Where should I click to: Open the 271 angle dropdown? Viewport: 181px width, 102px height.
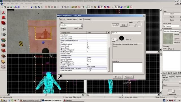(117, 39)
